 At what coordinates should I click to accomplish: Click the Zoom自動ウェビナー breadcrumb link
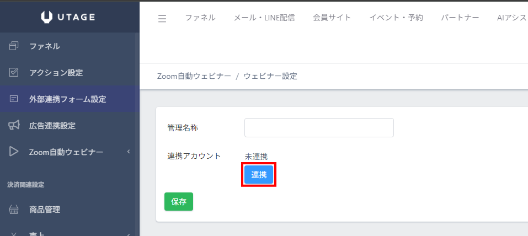[x=194, y=76]
